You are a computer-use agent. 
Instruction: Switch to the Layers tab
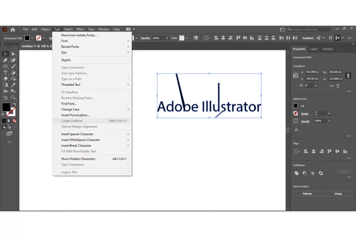pos(314,49)
